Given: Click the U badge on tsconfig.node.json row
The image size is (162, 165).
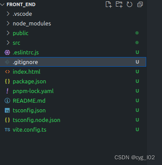Looking at the screenshot, I should pos(137,120).
